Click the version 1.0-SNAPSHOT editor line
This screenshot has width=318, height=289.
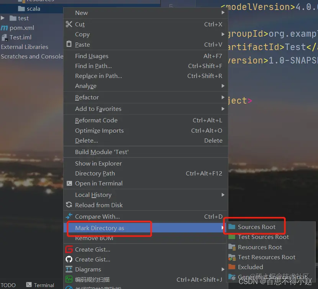click(272, 60)
